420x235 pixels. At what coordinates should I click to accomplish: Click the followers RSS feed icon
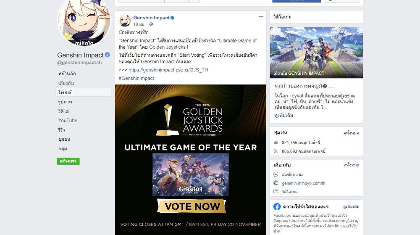[276, 151]
